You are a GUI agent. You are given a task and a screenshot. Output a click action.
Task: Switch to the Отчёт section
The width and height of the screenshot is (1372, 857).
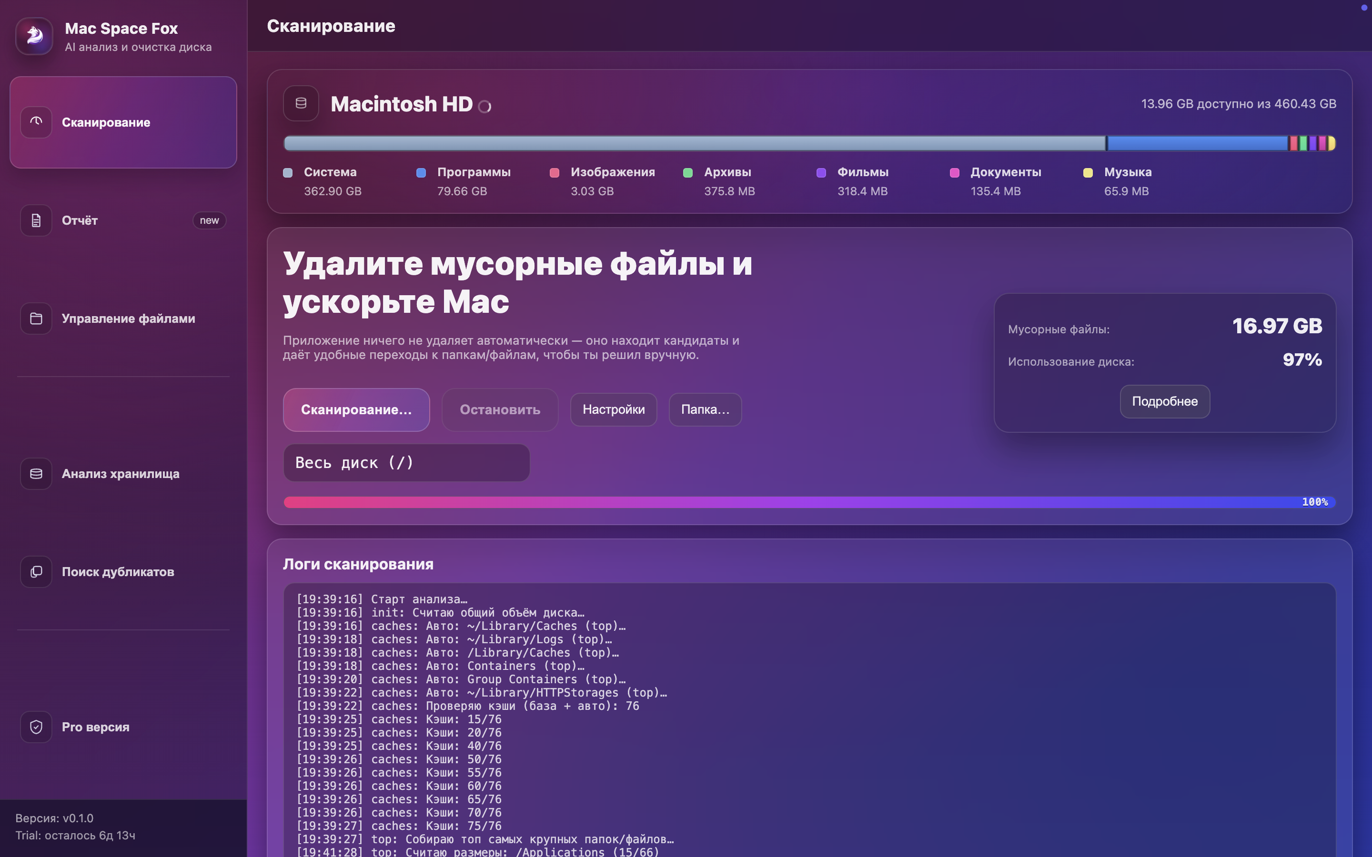click(80, 220)
